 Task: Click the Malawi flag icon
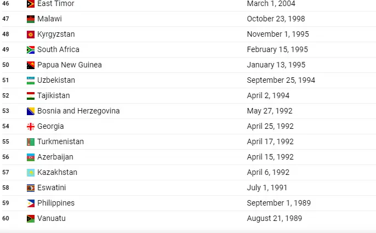pyautogui.click(x=31, y=19)
